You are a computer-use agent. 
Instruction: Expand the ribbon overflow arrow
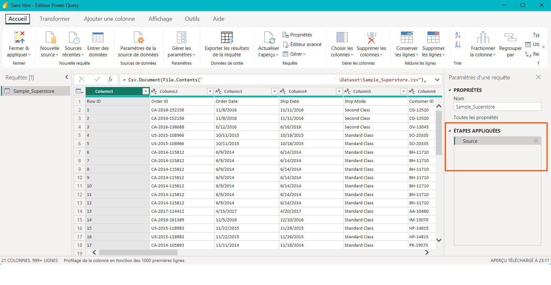point(543,47)
